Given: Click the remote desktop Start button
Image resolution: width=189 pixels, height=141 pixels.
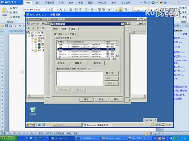Looking at the screenshot, I should coord(30,125).
